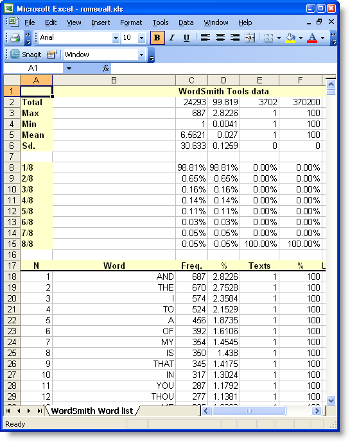Go to next sheet tab arrow
The image size is (350, 442).
tap(29, 411)
